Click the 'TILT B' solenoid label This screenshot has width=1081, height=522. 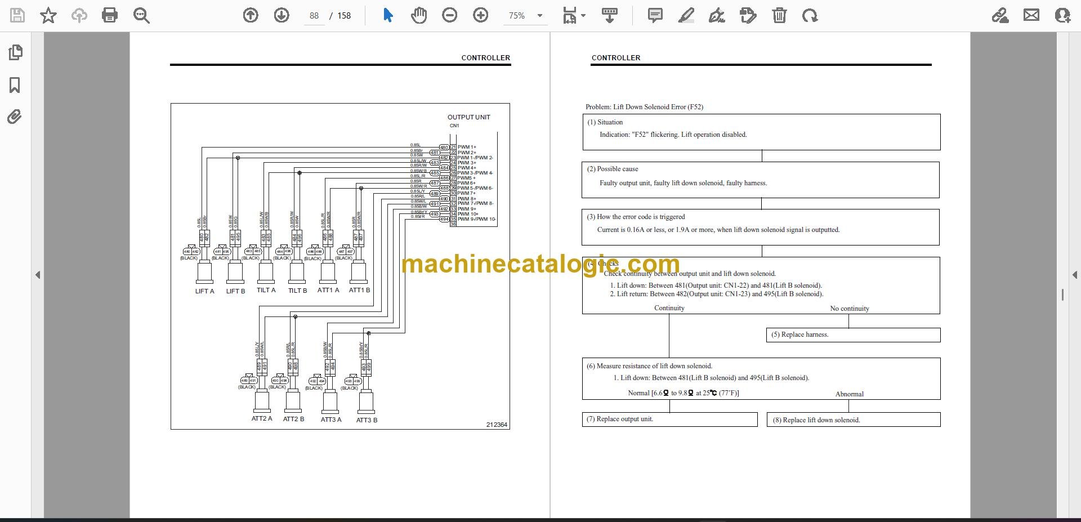[x=297, y=291]
